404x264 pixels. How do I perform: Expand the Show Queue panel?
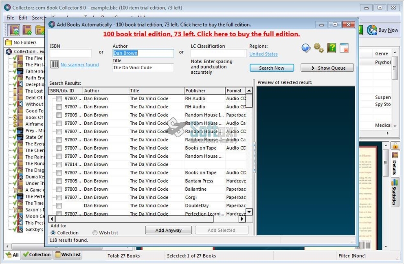327,68
